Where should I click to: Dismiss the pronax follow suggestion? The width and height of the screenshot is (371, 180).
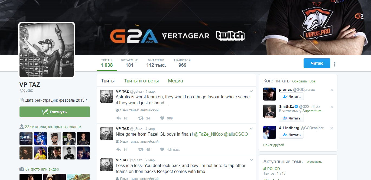point(332,90)
